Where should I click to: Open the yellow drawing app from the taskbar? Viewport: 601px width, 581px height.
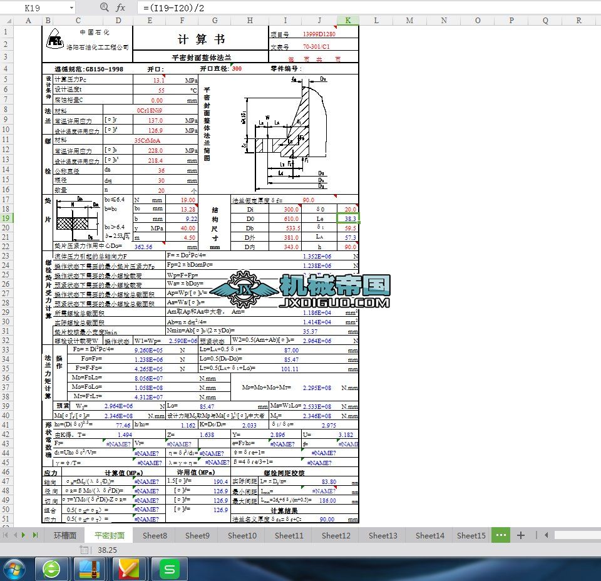point(130,569)
